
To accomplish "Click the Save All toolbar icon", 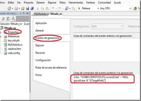I will coord(32,8).
